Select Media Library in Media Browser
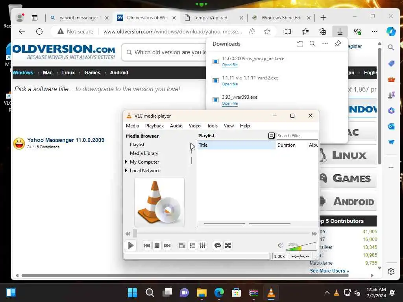Screen dimensions: 403x302 pos(144,153)
